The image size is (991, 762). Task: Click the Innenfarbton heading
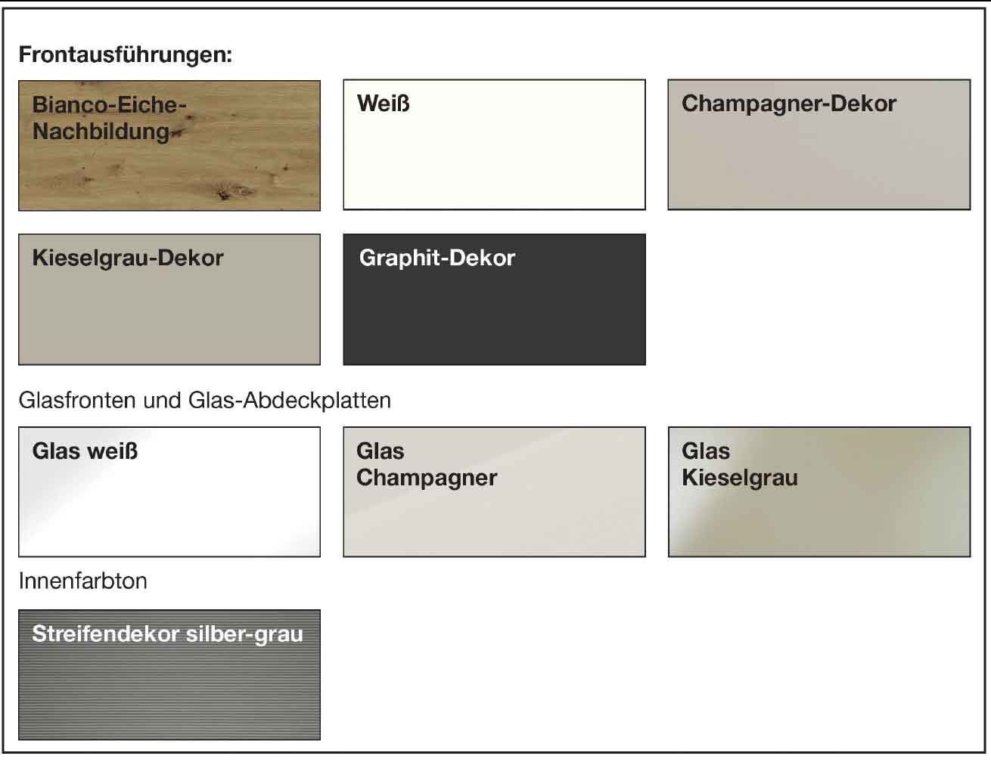83,581
